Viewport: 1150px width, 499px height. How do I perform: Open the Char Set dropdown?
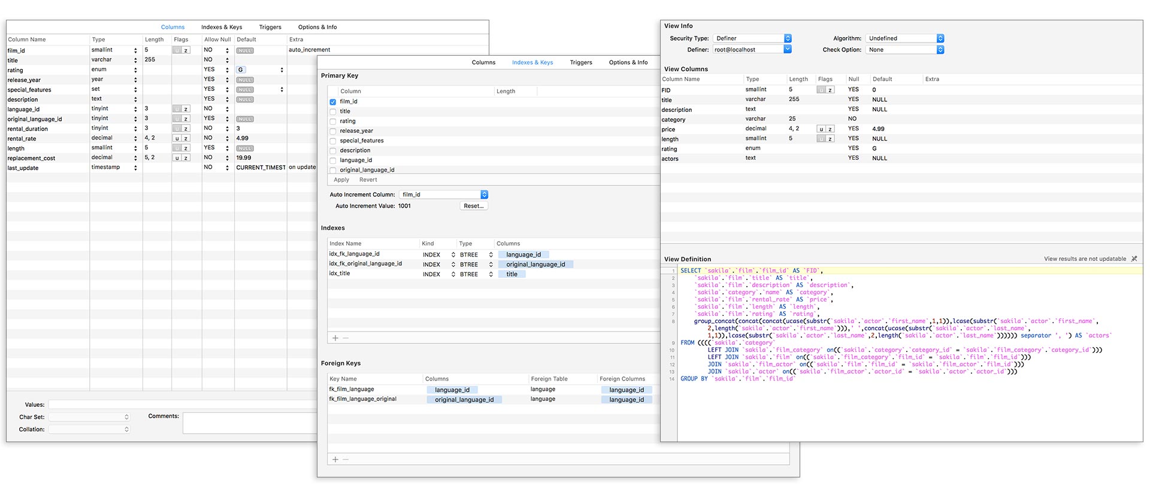click(x=90, y=417)
